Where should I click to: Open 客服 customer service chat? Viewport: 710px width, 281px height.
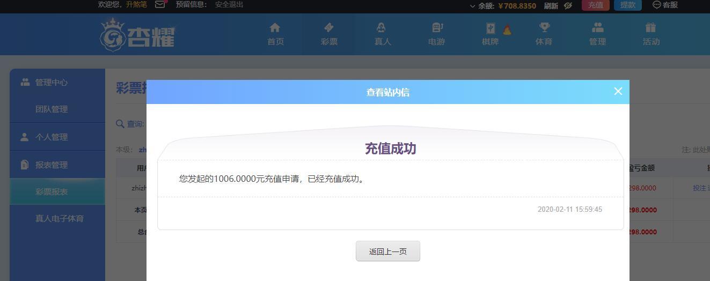tap(665, 5)
